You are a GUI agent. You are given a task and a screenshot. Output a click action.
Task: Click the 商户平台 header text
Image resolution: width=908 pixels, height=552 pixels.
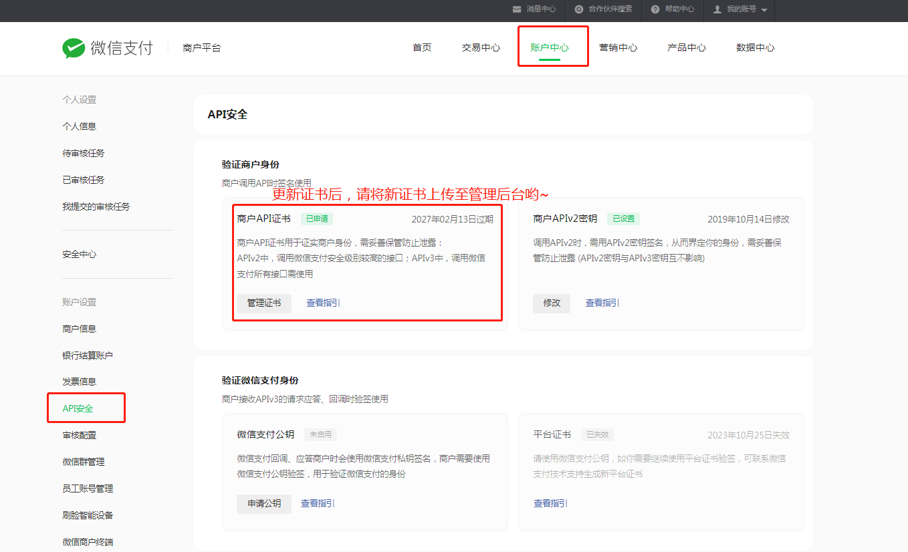(x=202, y=48)
